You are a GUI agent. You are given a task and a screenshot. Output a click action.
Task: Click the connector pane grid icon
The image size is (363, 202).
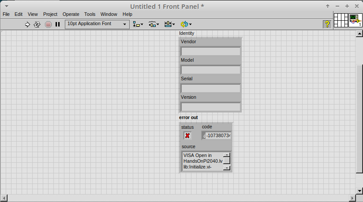tap(341, 20)
